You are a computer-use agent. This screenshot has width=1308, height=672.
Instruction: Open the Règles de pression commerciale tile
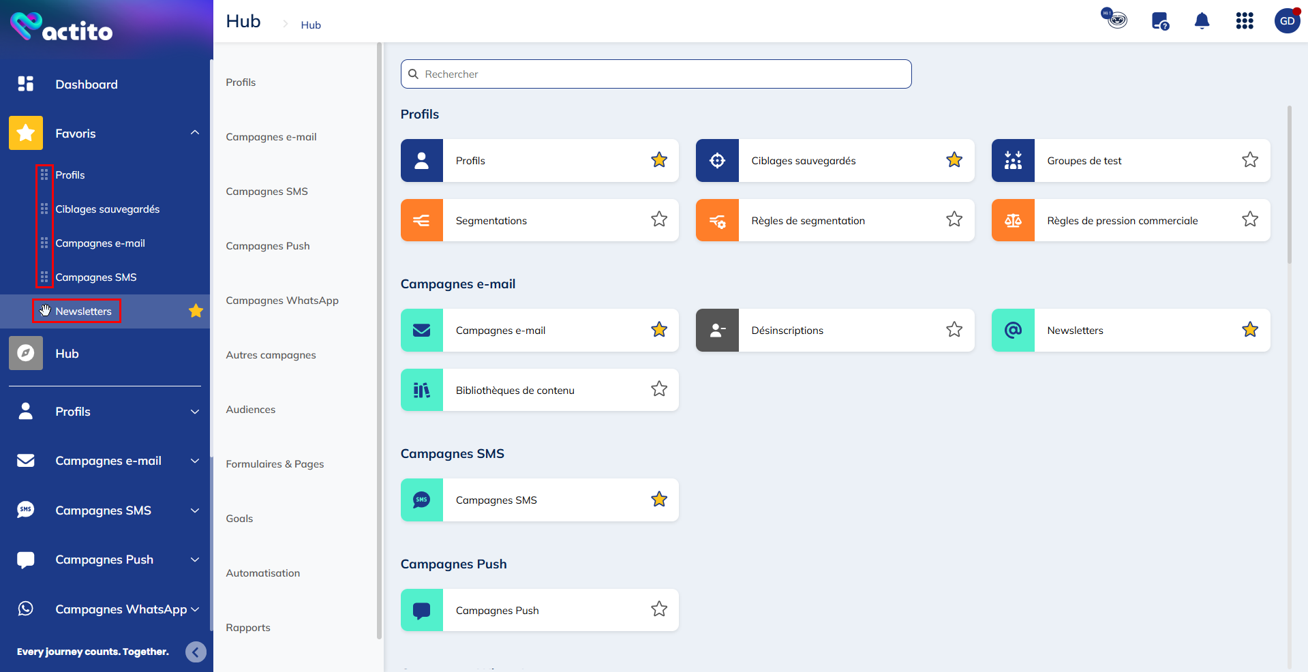pyautogui.click(x=1122, y=220)
